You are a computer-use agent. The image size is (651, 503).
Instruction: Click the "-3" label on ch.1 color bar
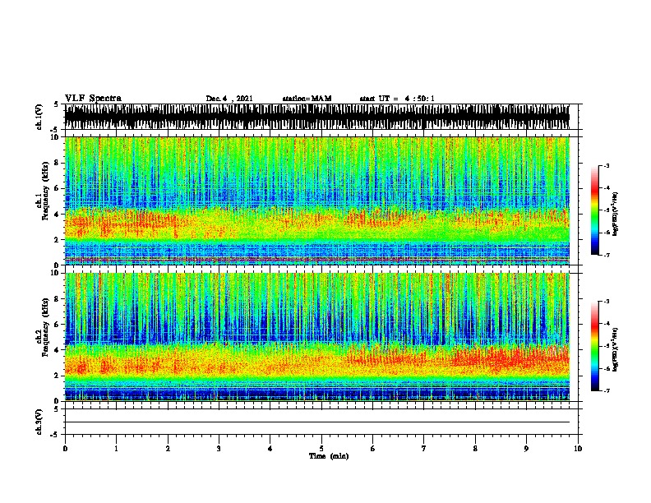(607, 165)
